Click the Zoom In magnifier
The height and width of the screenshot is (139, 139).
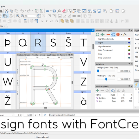(18, 16)
